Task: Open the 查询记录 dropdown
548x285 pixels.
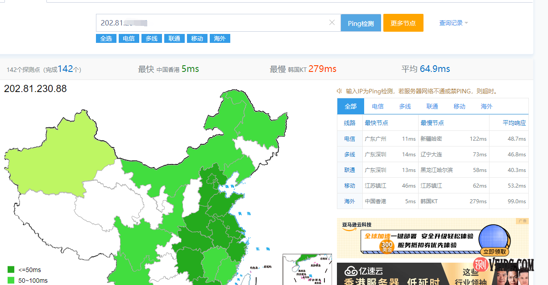Action: coord(453,23)
